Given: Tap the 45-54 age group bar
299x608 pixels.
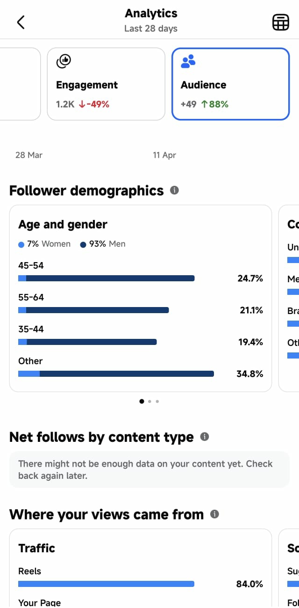Looking at the screenshot, I should click(106, 278).
